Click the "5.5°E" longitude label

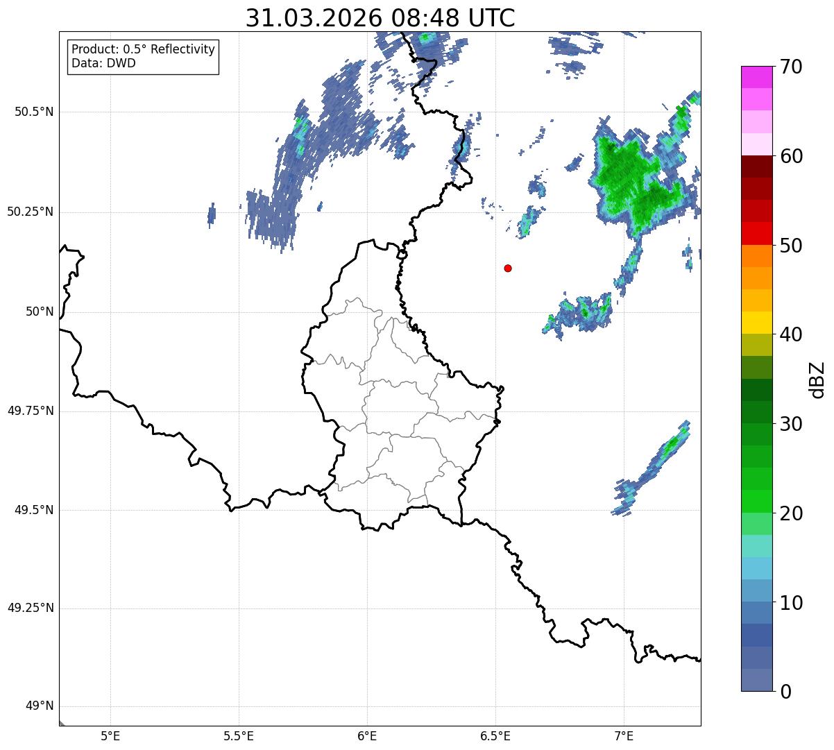click(239, 735)
